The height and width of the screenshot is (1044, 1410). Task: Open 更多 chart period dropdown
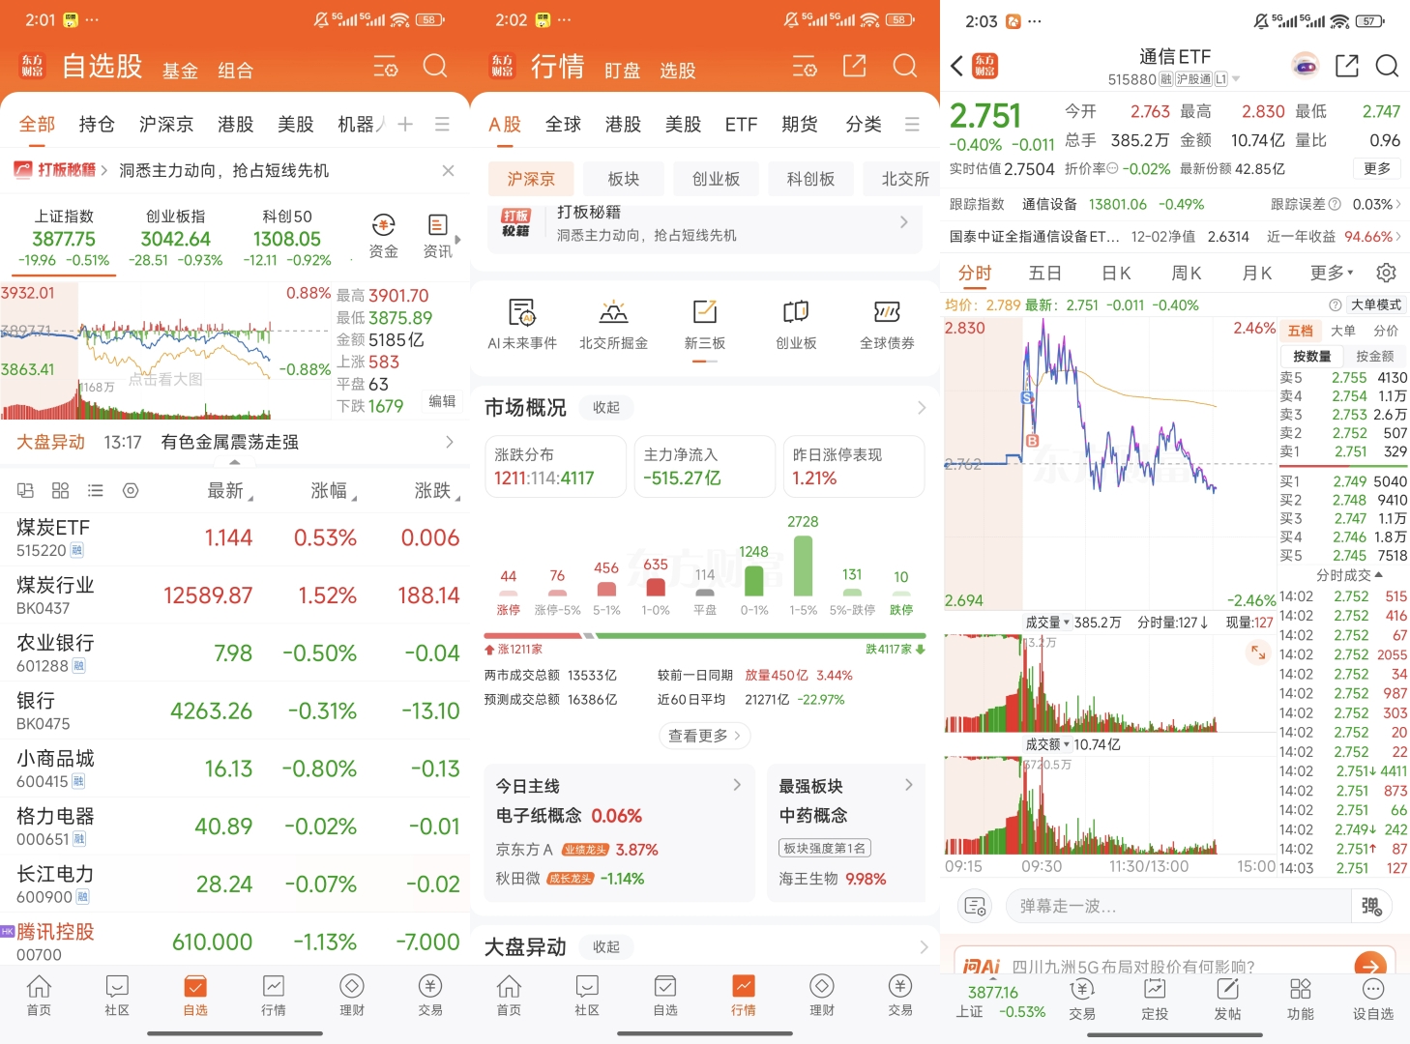click(x=1332, y=273)
